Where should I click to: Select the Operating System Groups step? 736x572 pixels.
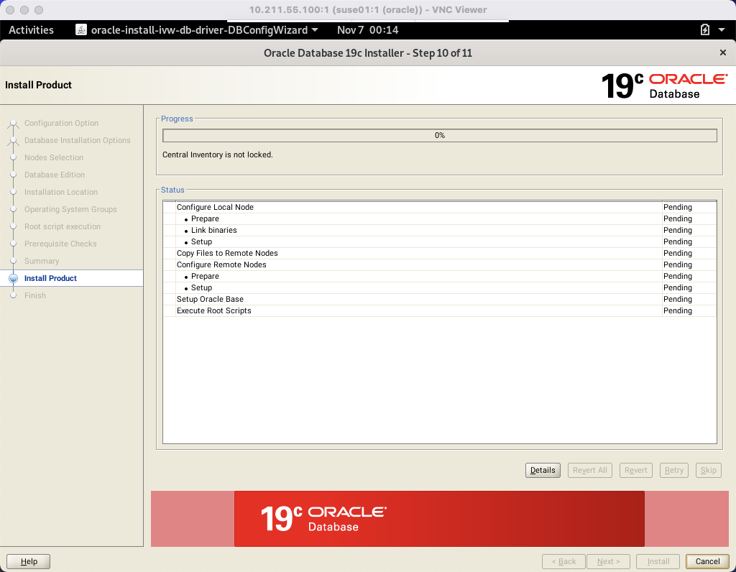point(70,209)
